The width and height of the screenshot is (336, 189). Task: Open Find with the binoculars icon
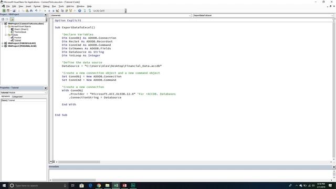pyautogui.click(x=31, y=10)
